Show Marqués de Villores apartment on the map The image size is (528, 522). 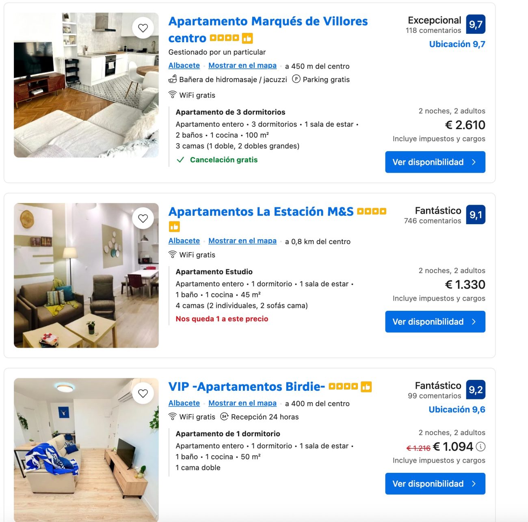coord(242,65)
